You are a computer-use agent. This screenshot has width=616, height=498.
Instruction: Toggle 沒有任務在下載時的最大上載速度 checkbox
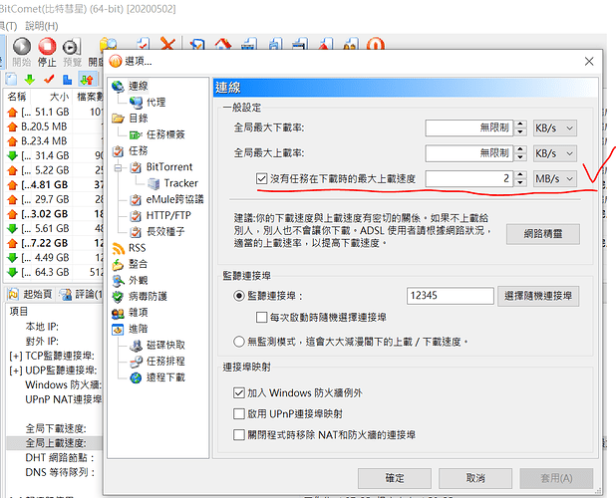click(x=261, y=179)
